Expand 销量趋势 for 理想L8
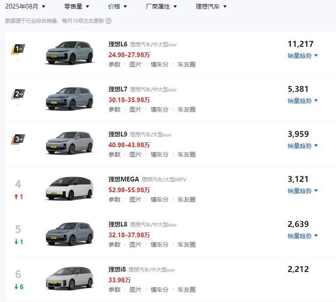This screenshot has height=302, width=336. pyautogui.click(x=302, y=236)
